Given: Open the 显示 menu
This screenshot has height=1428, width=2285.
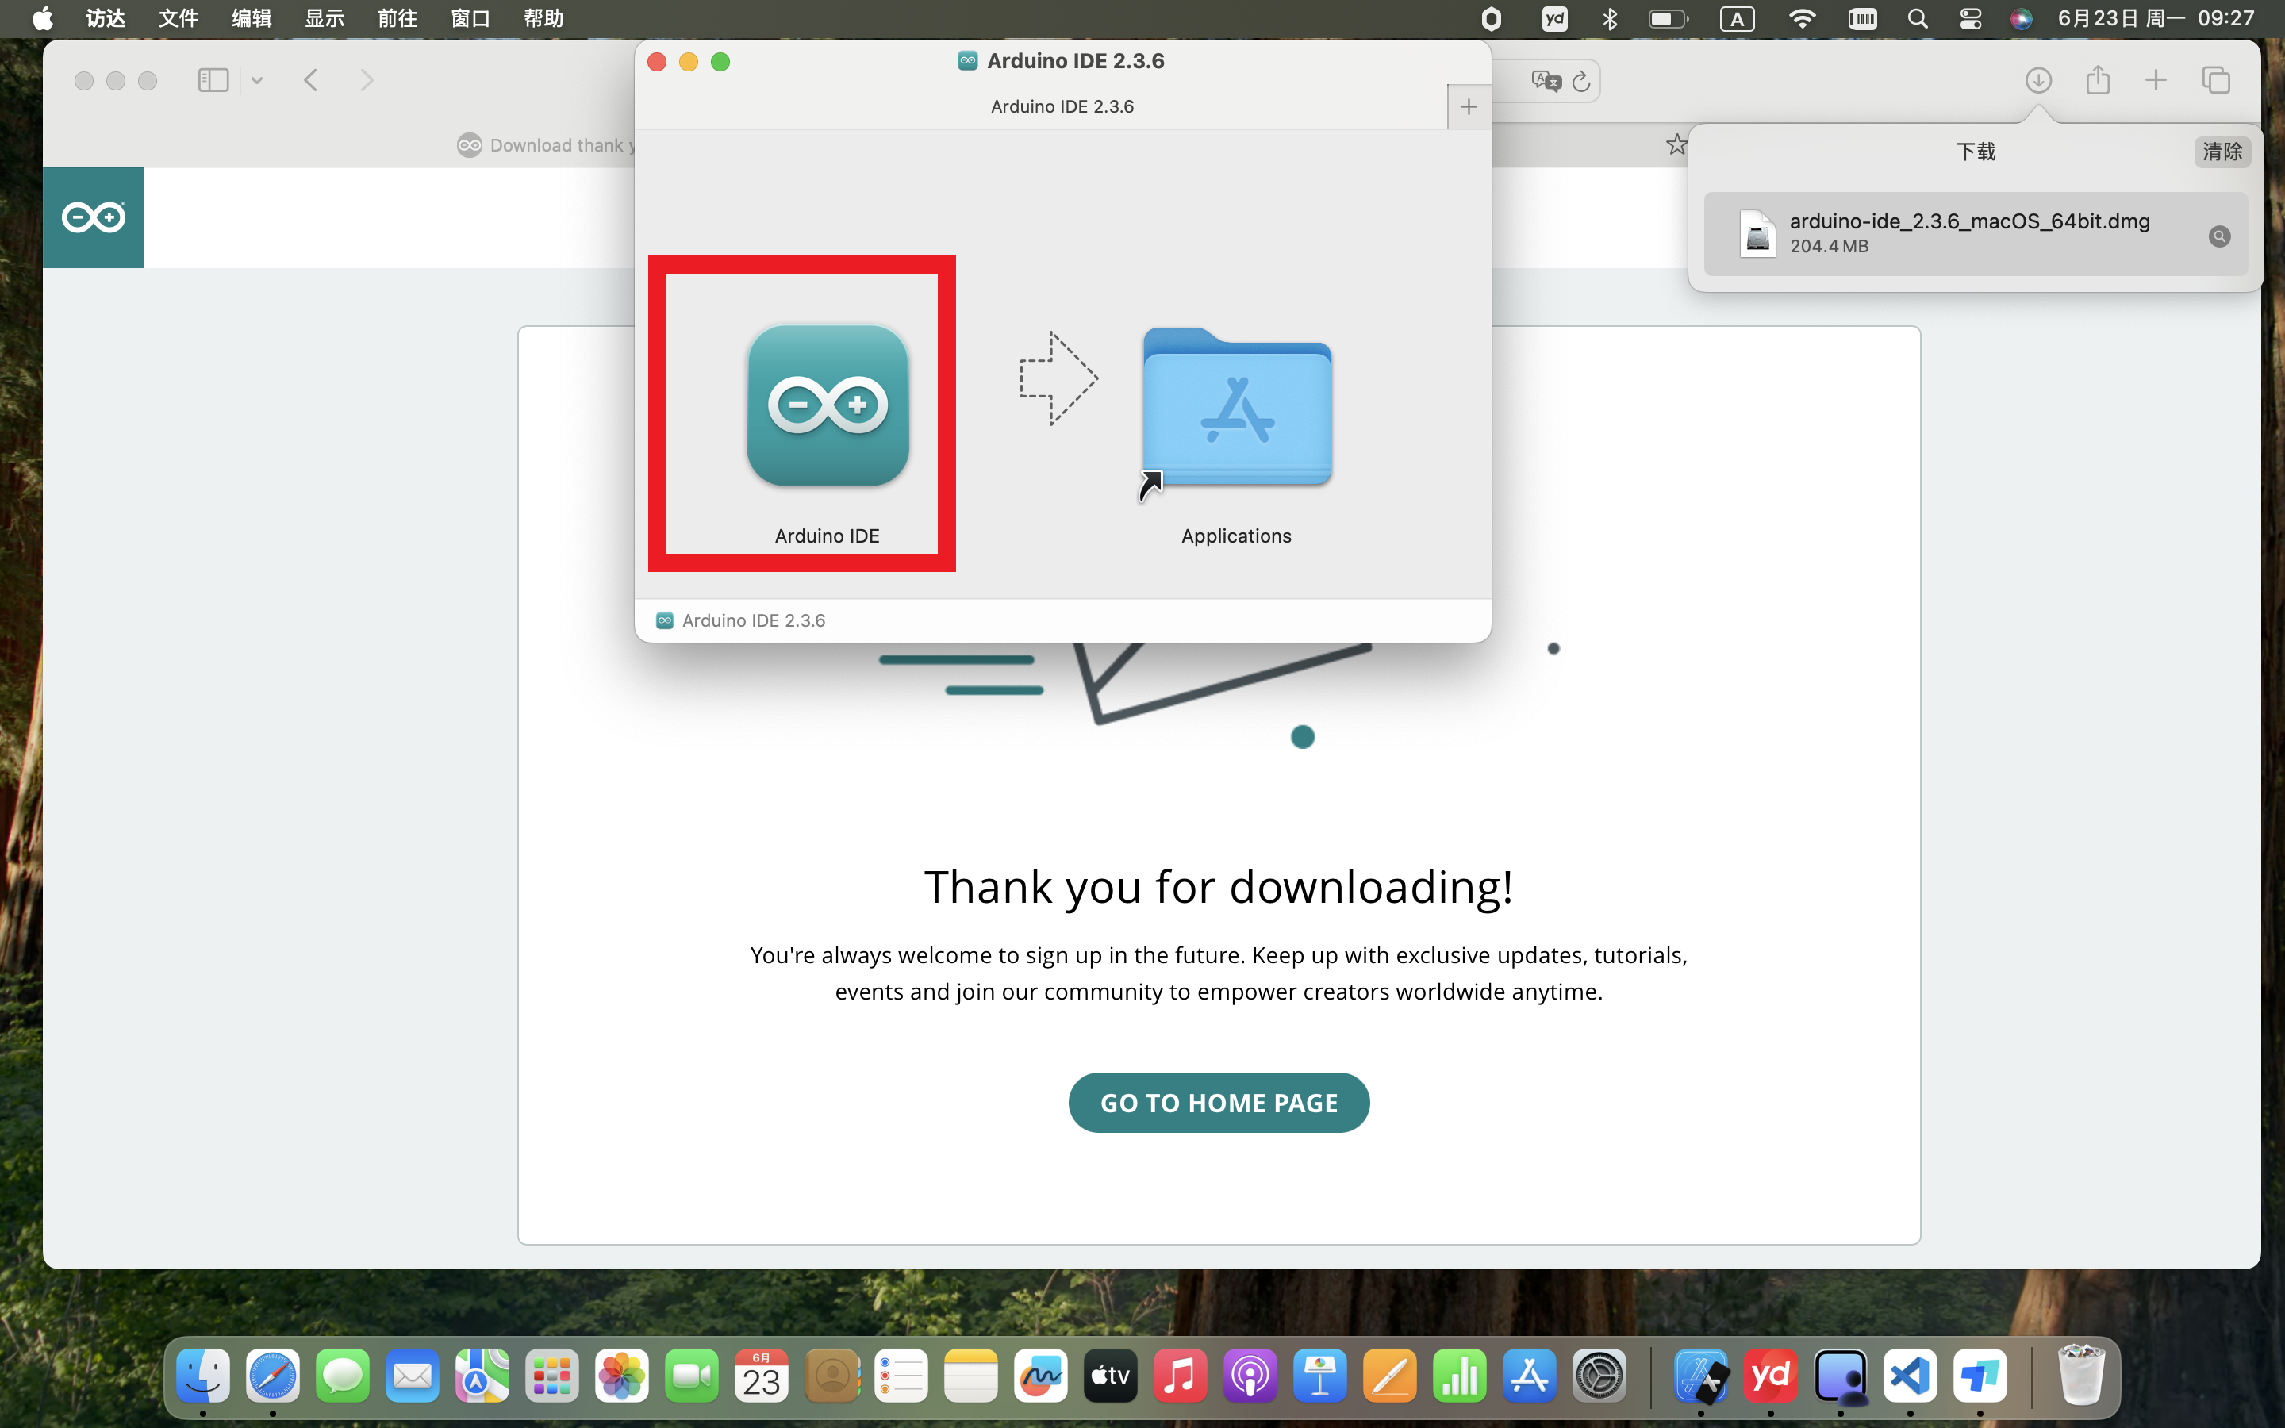Looking at the screenshot, I should pyautogui.click(x=324, y=19).
